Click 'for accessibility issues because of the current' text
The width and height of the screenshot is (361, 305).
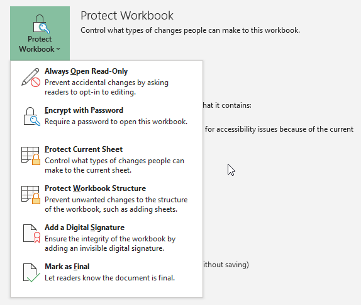(x=279, y=129)
